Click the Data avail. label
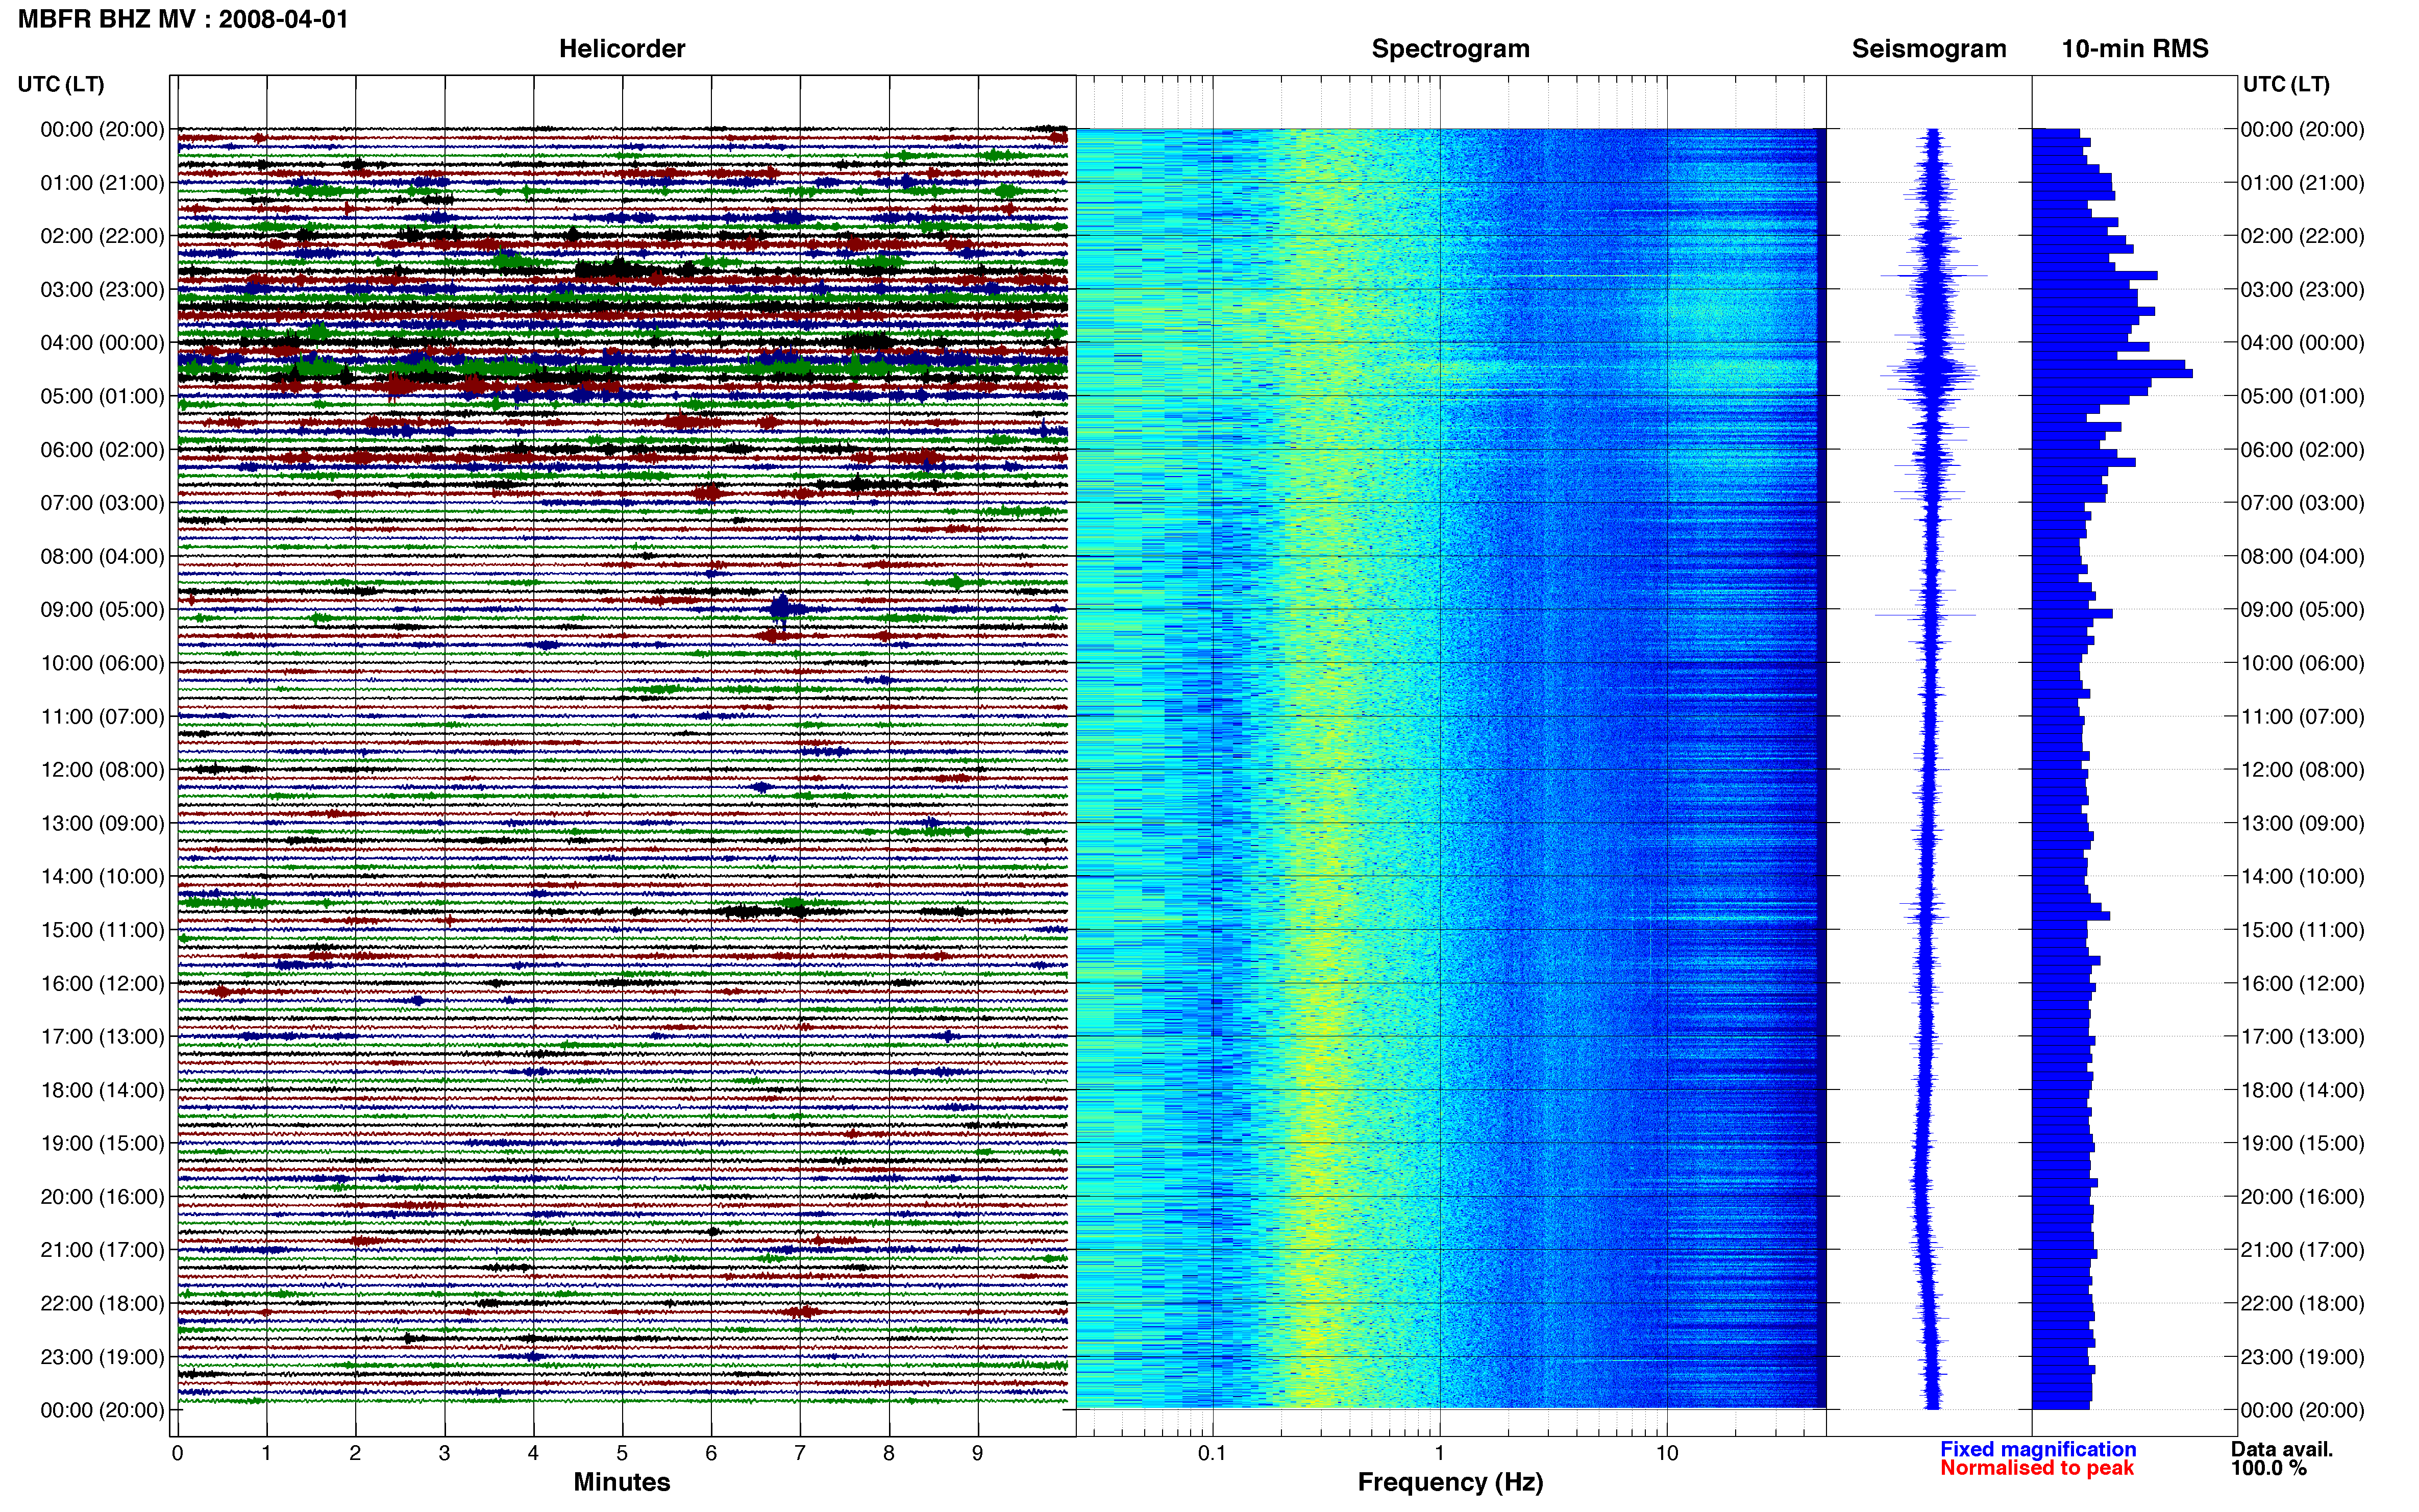 coord(2282,1449)
